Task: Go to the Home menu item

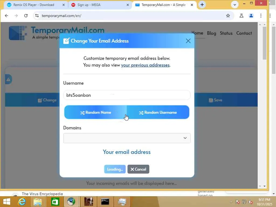Action: tap(197, 33)
